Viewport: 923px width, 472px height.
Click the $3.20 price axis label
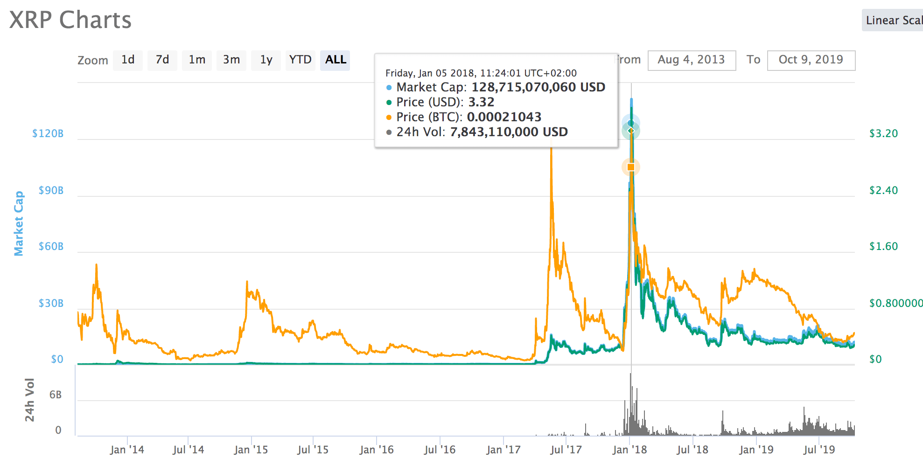point(883,133)
